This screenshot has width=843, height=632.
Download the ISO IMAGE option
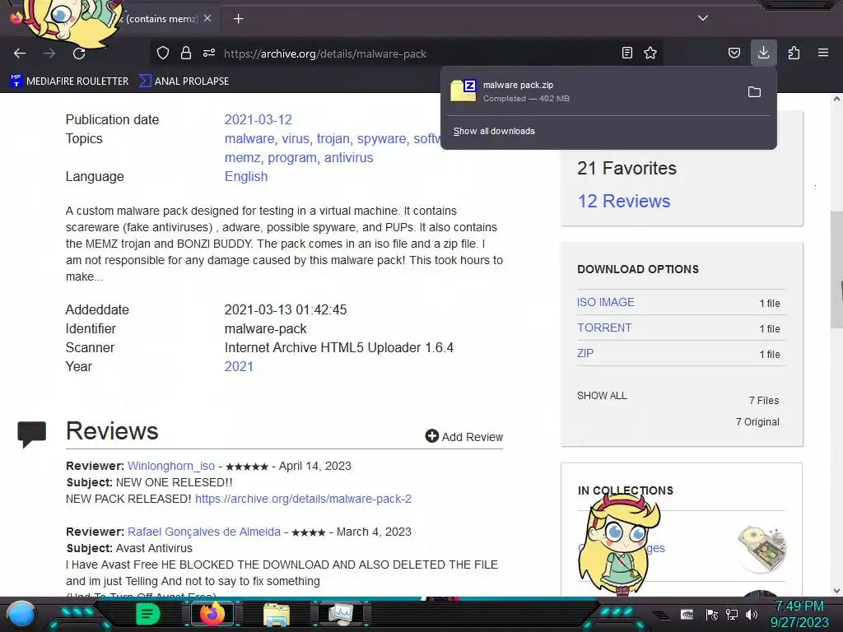click(x=605, y=302)
